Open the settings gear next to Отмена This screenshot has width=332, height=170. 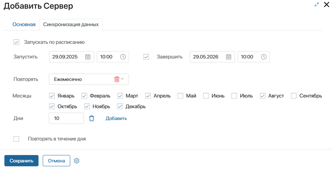[x=76, y=160]
